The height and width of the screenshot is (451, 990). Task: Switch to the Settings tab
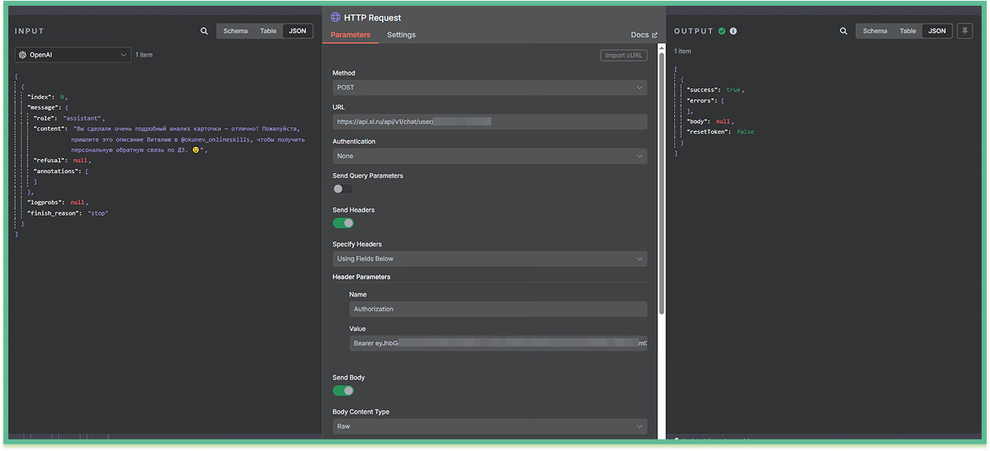pyautogui.click(x=401, y=35)
